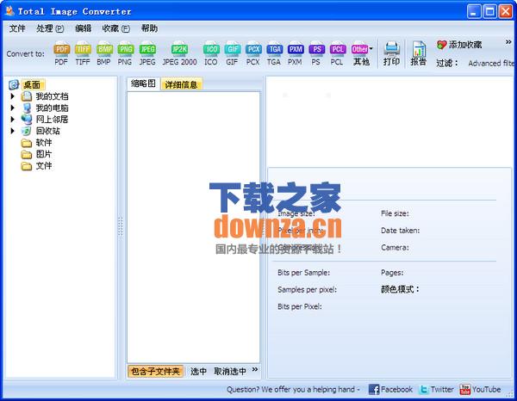
Task: Convert to ICO format
Action: click(x=211, y=54)
